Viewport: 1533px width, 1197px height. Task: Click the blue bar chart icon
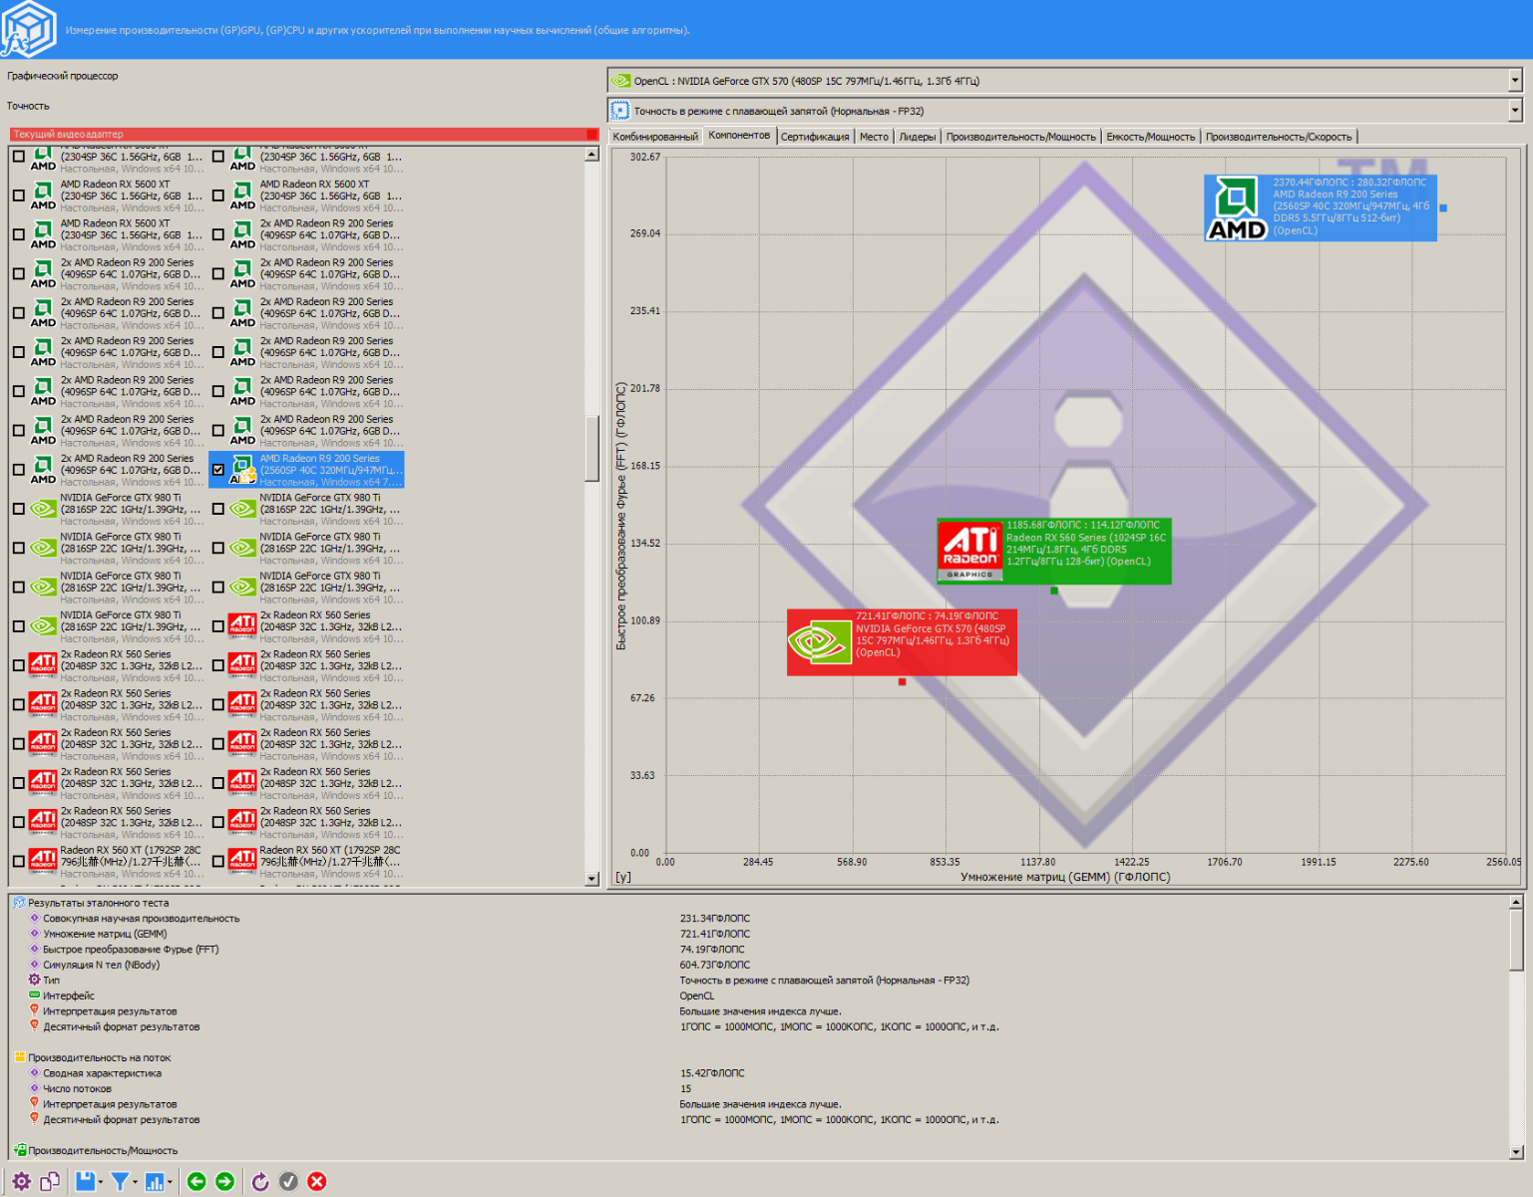tap(155, 1181)
